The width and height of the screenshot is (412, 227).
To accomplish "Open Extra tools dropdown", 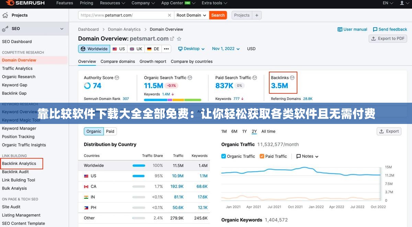I will 214,3.
